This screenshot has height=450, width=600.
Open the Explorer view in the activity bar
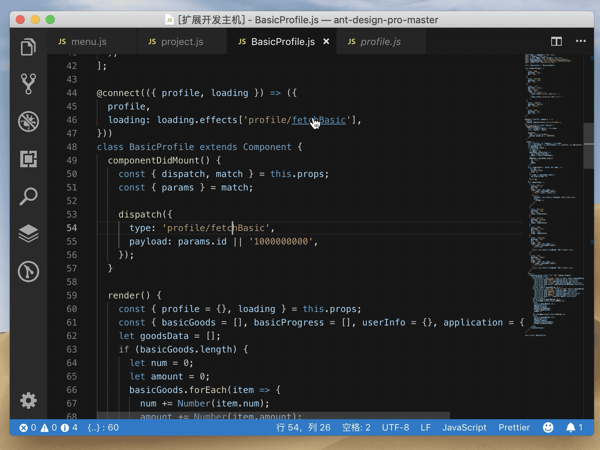[x=28, y=46]
